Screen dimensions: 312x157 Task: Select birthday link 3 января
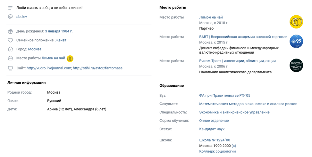[x=53, y=31]
